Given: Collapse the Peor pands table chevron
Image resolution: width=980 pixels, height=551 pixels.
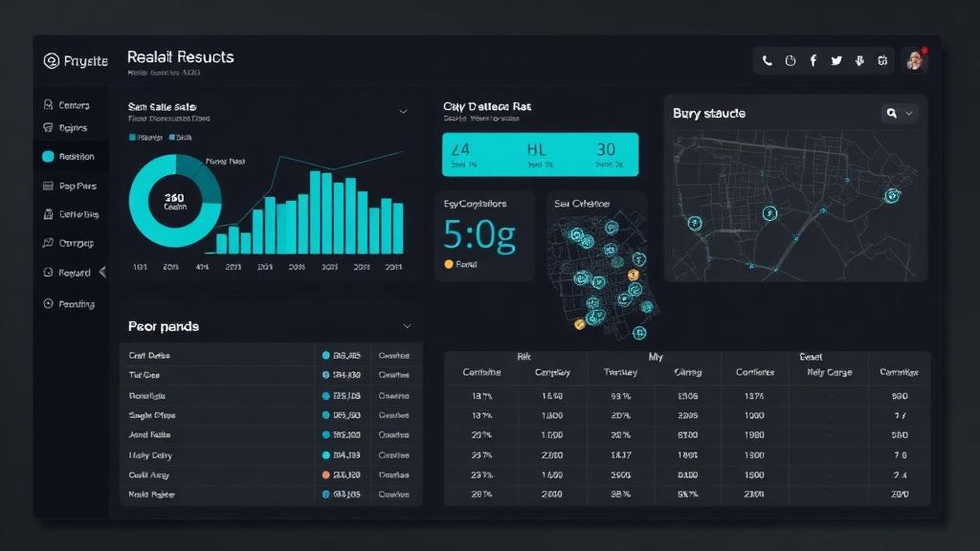Looking at the screenshot, I should pyautogui.click(x=407, y=326).
